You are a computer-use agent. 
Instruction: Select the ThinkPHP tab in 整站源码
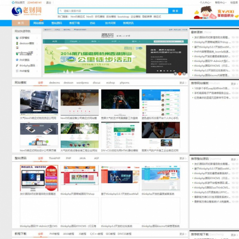pyautogui.click(x=54, y=158)
